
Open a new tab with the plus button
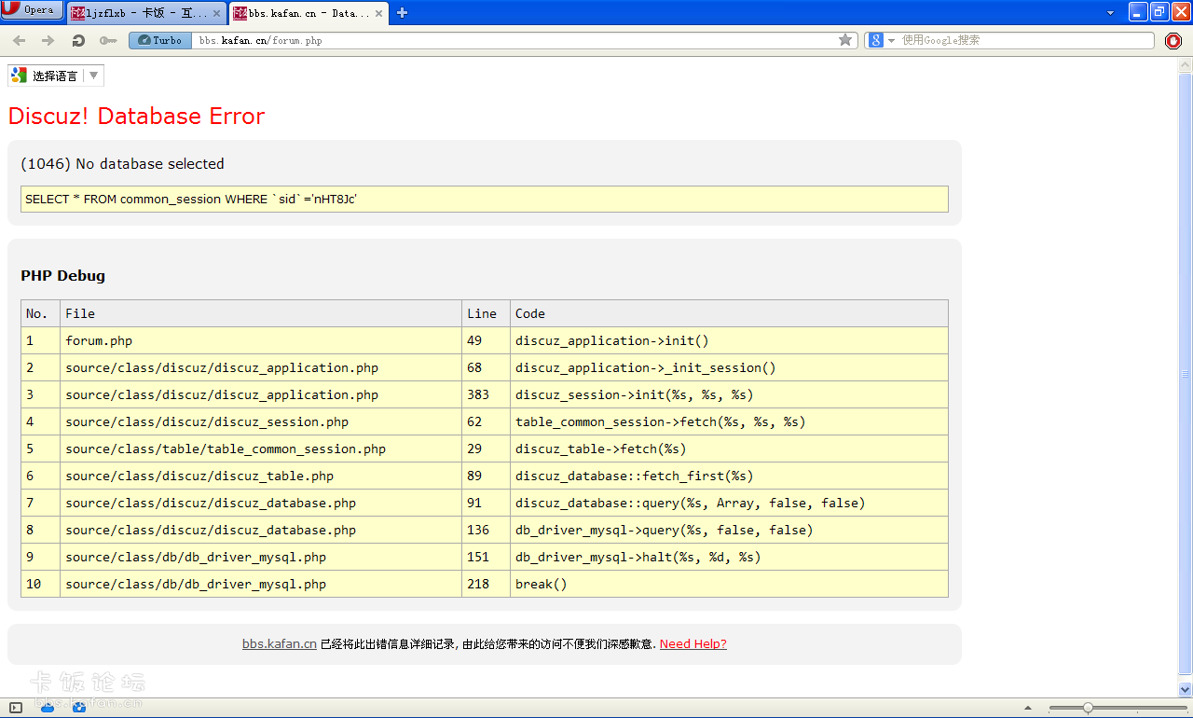(x=402, y=13)
